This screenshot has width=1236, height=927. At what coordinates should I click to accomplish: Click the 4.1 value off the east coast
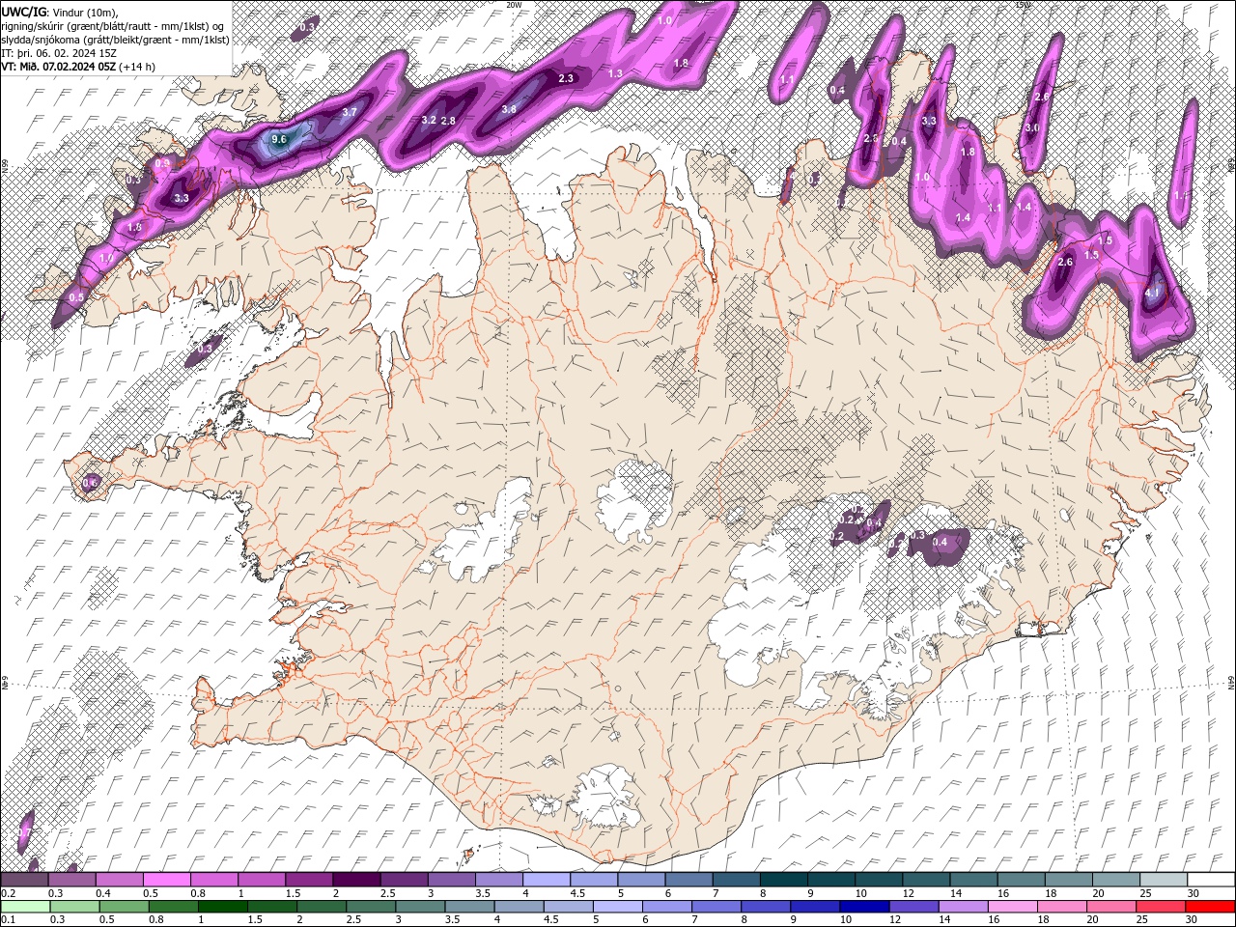[x=1152, y=292]
